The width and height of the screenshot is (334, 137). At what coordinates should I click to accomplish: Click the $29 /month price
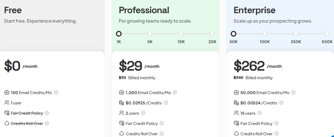pos(139,66)
